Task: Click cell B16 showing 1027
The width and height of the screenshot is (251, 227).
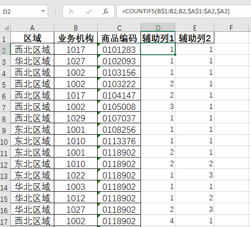Action: pos(76,209)
